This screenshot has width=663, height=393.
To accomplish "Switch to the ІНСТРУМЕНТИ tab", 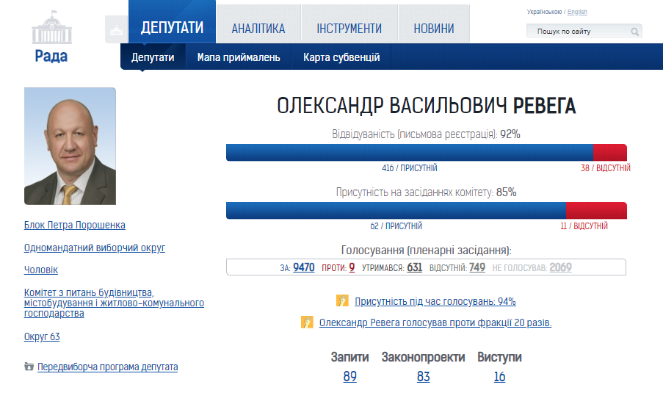I will (349, 24).
